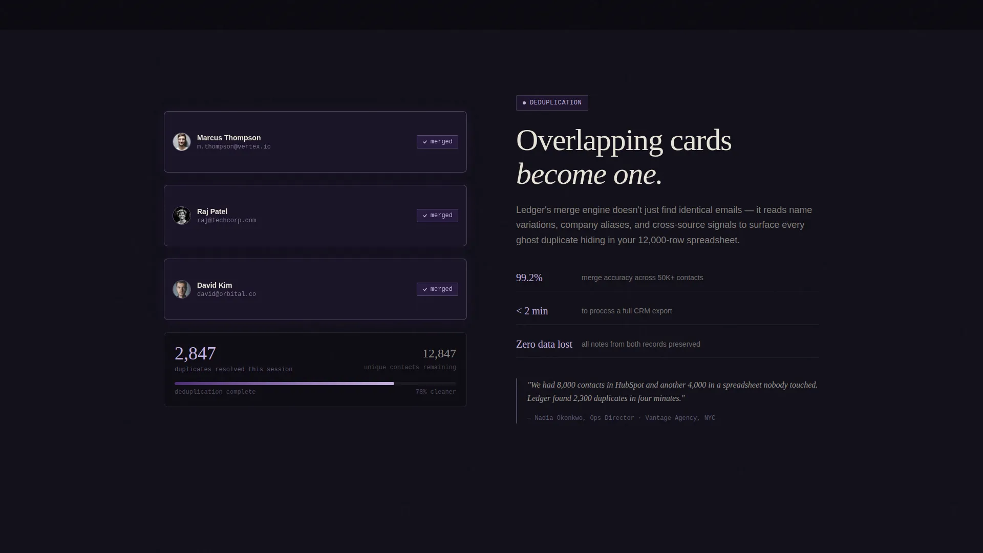Select the name Marcus Thompson
The width and height of the screenshot is (983, 553).
click(x=229, y=138)
